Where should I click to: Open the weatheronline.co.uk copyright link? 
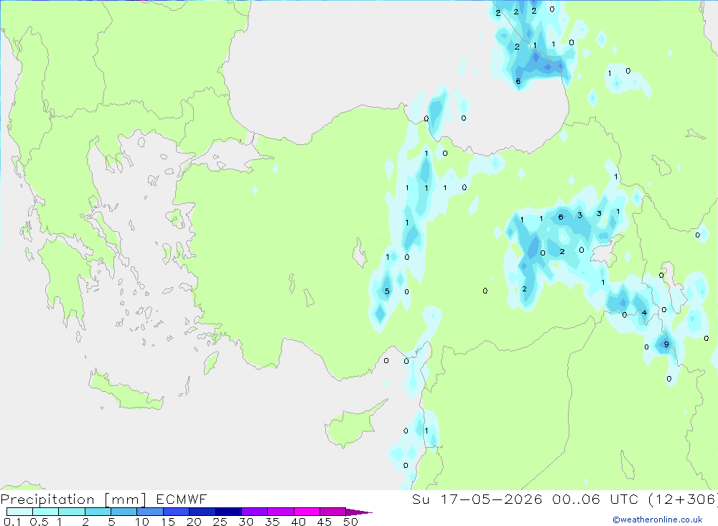pyautogui.click(x=658, y=520)
